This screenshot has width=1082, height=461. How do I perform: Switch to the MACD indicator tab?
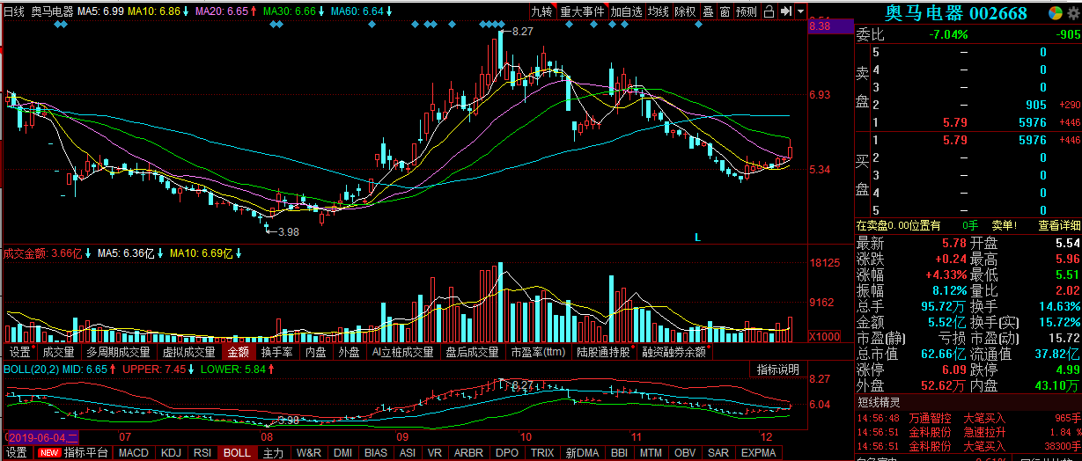[x=134, y=453]
